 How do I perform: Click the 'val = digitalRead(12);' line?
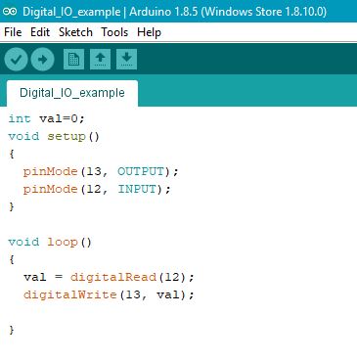pos(109,278)
